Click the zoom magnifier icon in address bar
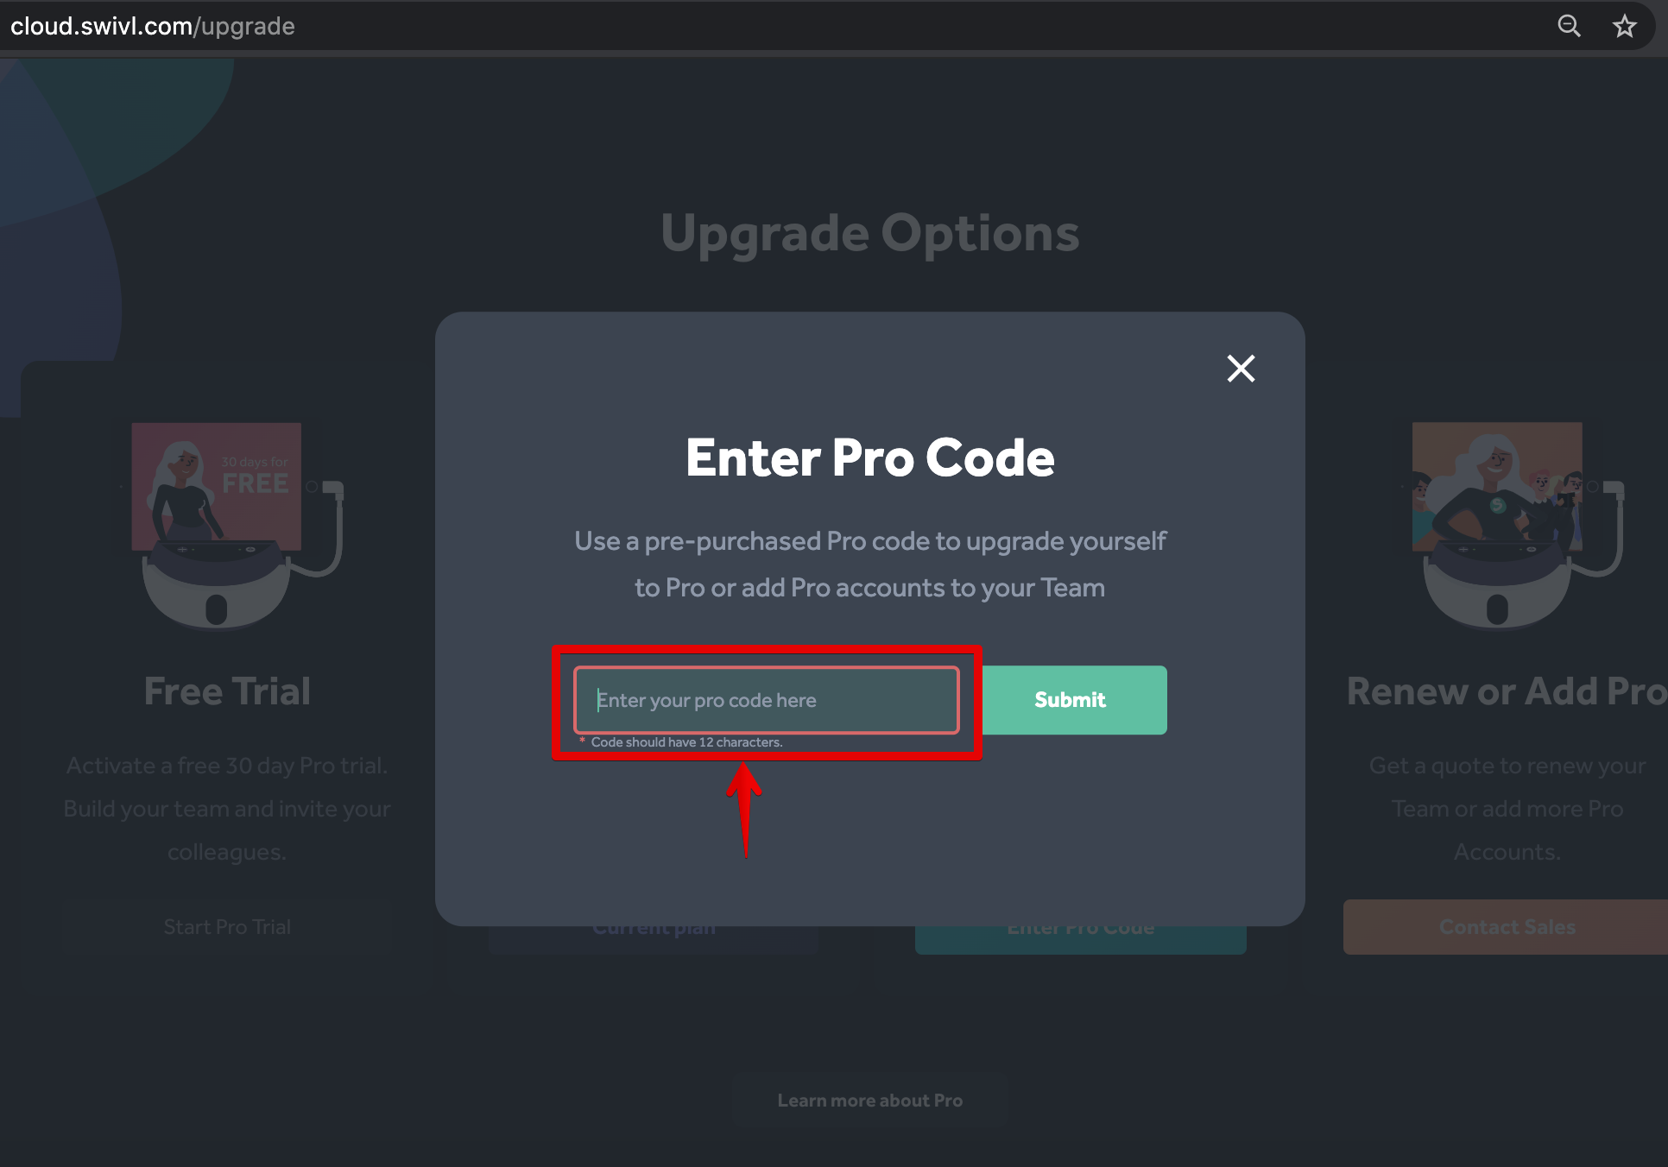1668x1167 pixels. pyautogui.click(x=1569, y=26)
